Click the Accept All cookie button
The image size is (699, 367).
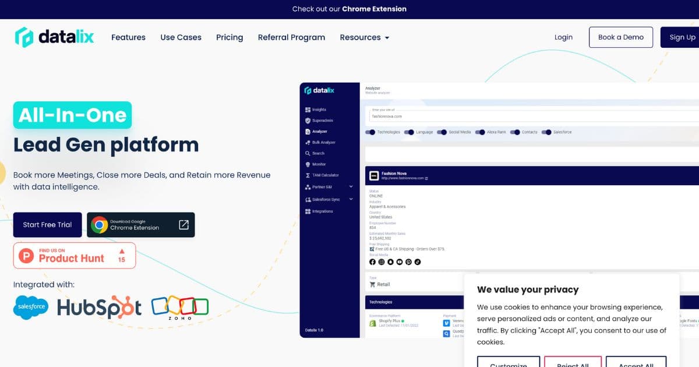tap(636, 362)
